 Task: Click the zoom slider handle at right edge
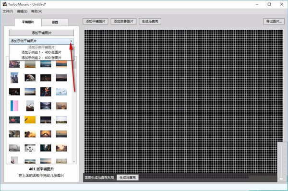tap(281, 179)
